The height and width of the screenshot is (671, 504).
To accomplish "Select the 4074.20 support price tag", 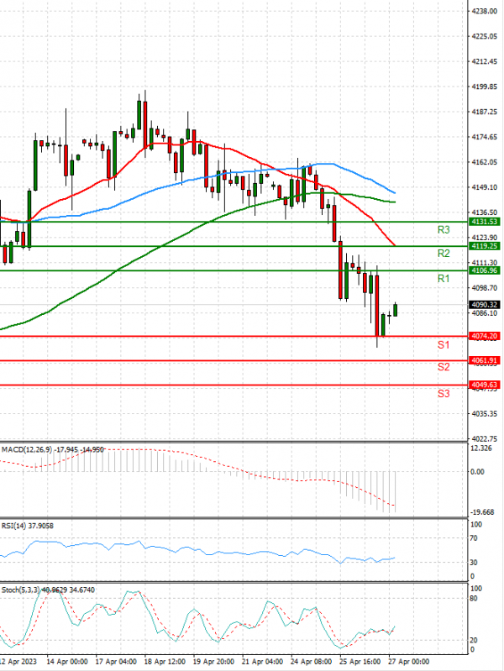I will tap(484, 337).
